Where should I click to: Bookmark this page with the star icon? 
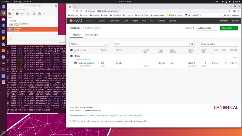pyautogui.click(x=229, y=11)
